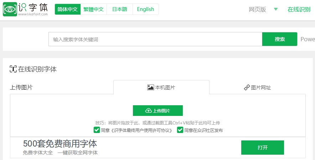The height and width of the screenshot is (160, 315).
Task: Click the chain link icon beside 图片网址
Action: click(247, 87)
